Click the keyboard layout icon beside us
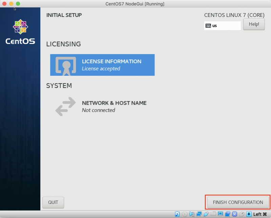 click(208, 26)
